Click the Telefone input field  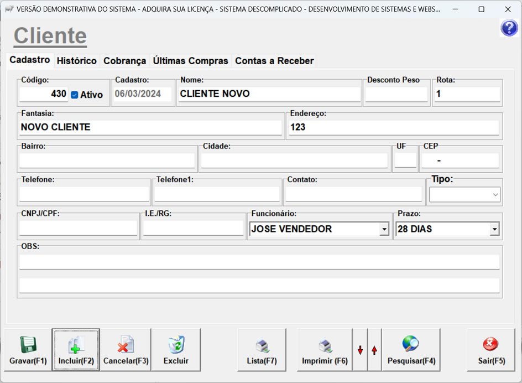pyautogui.click(x=84, y=194)
